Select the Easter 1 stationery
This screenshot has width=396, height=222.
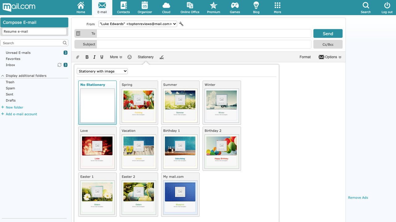tap(97, 195)
